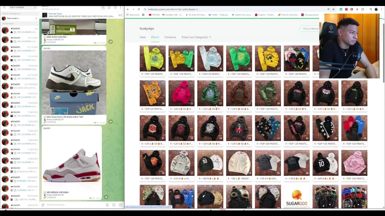The height and width of the screenshot is (216, 385).
Task: Click the attachment paperclip icon in Telegram
Action: pos(43,205)
